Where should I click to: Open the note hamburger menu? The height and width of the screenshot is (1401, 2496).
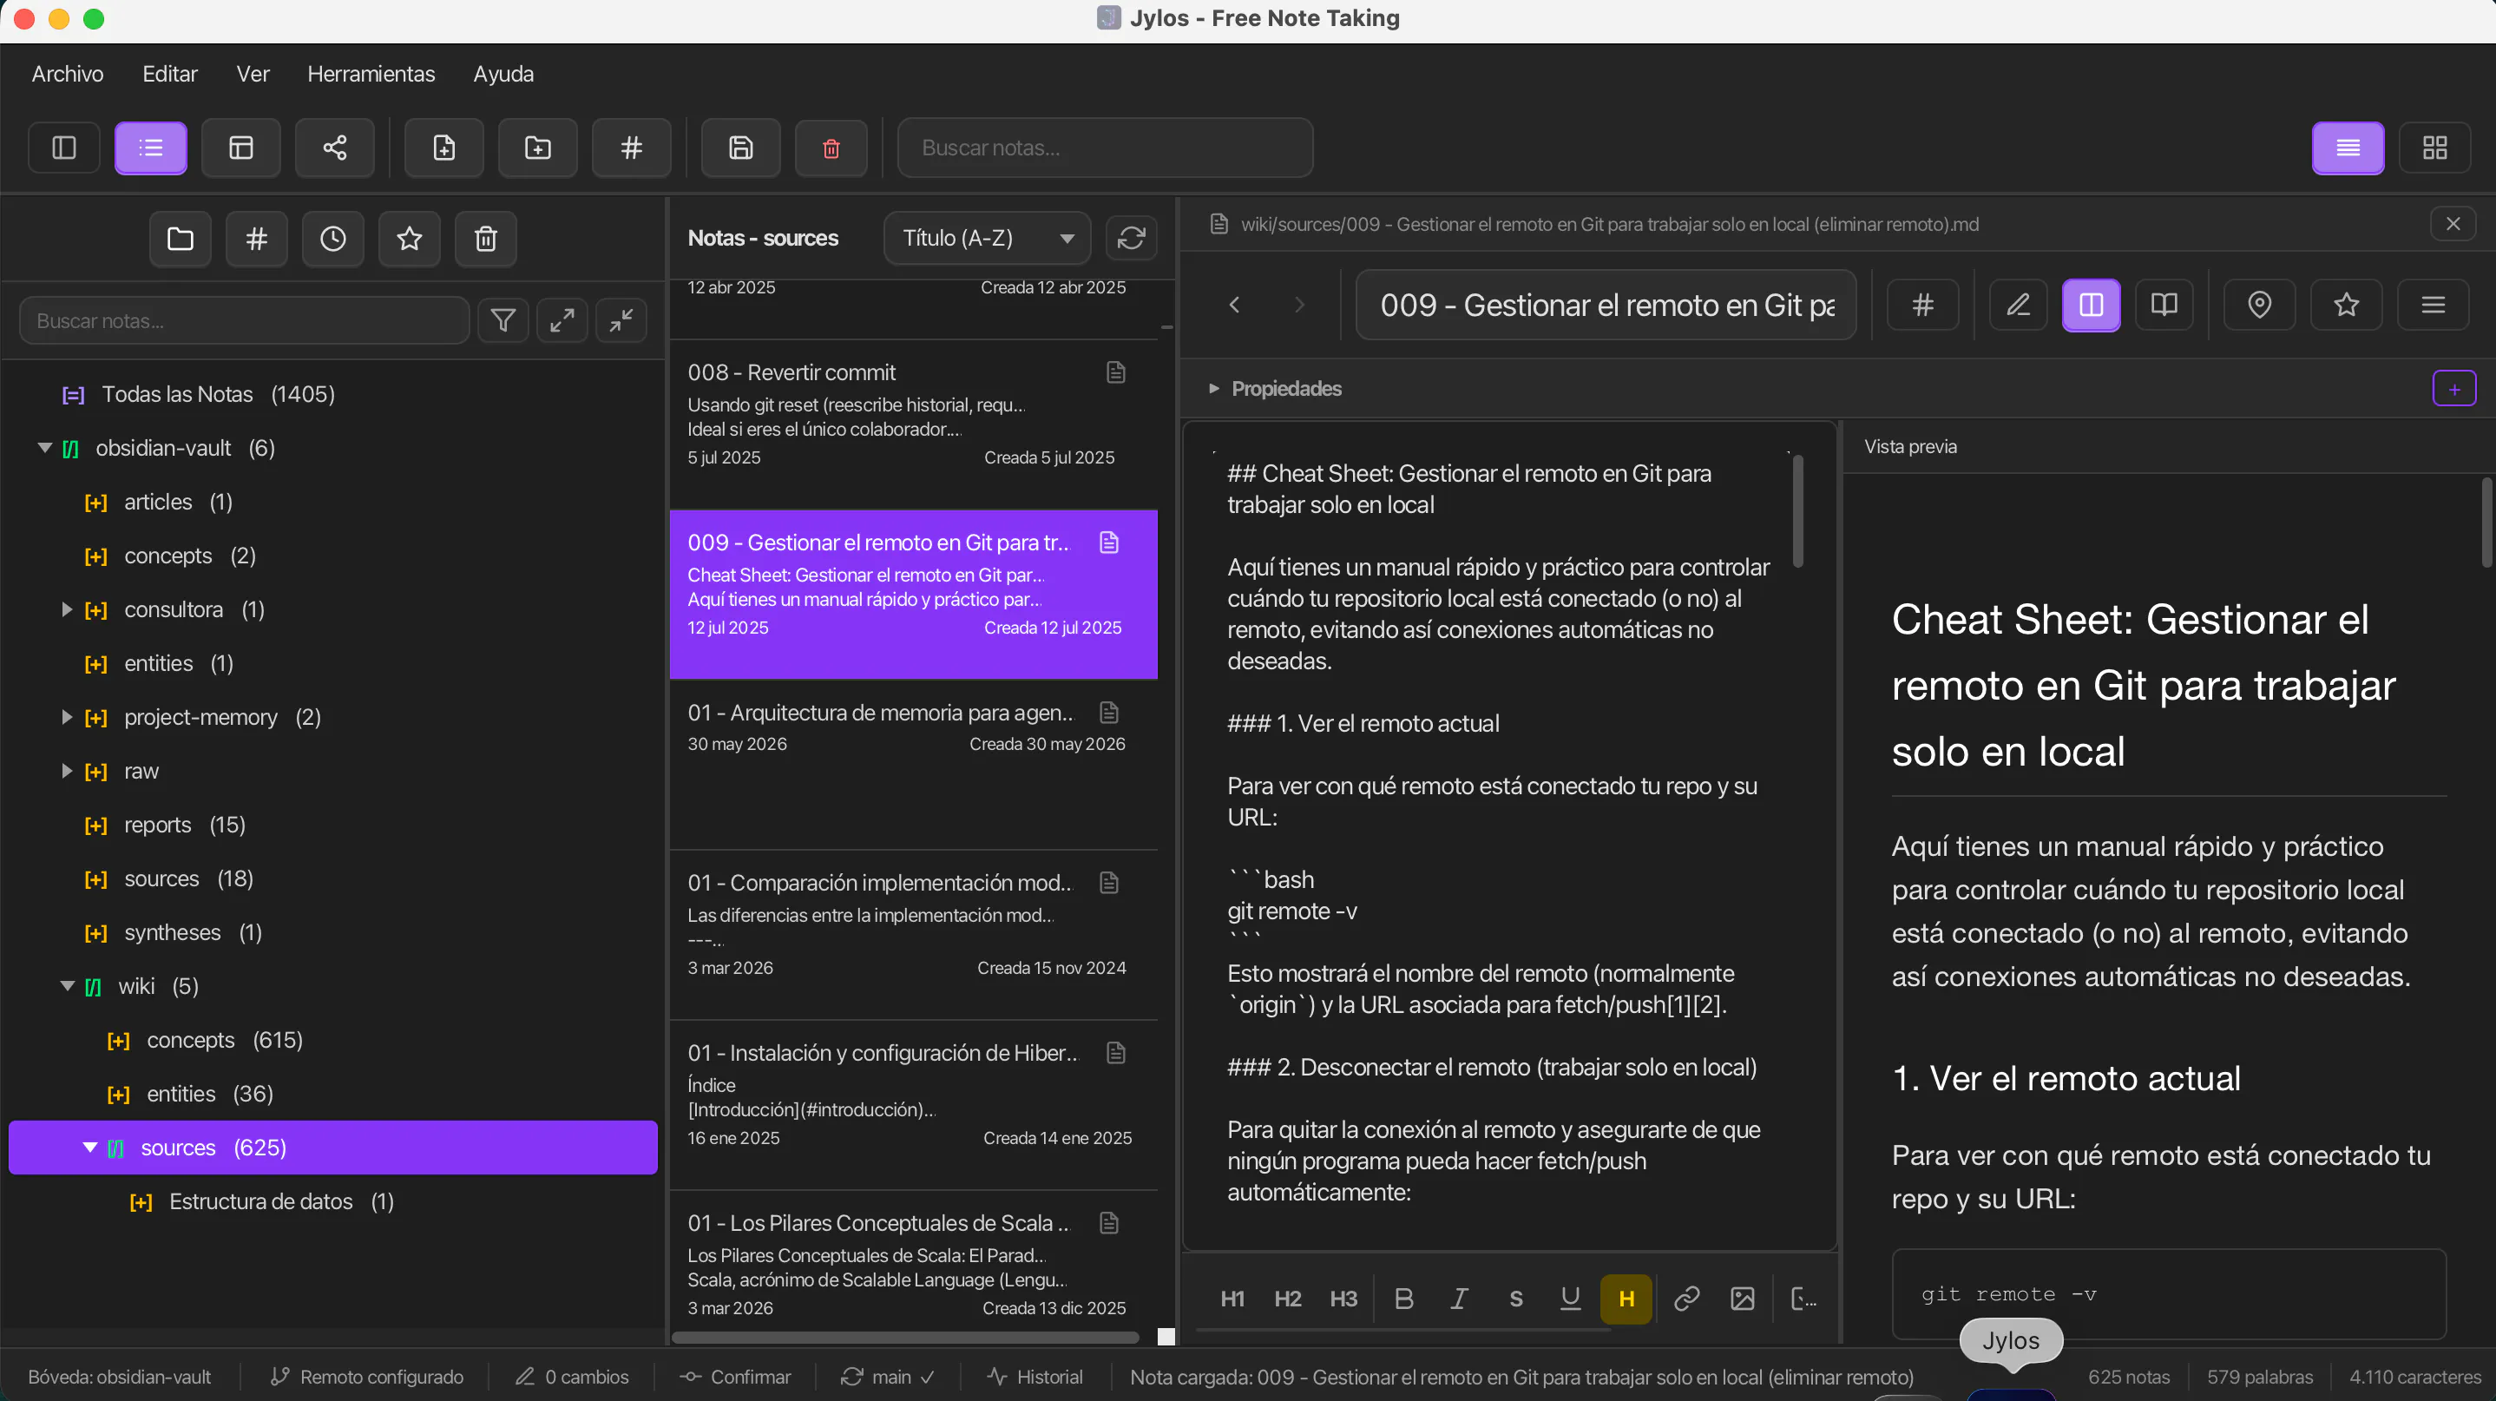[2433, 306]
